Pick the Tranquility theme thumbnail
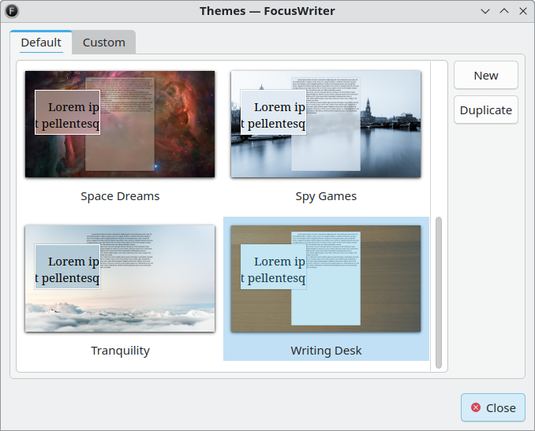 coord(120,278)
